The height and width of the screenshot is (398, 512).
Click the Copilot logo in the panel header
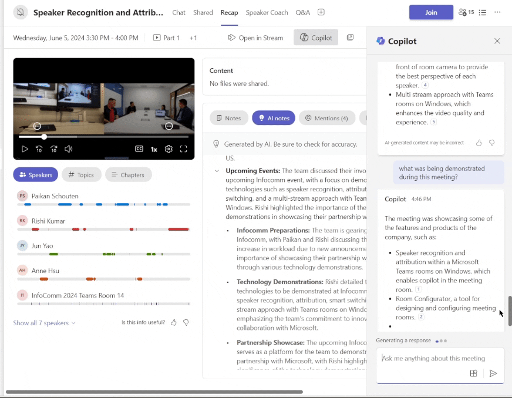pos(380,41)
